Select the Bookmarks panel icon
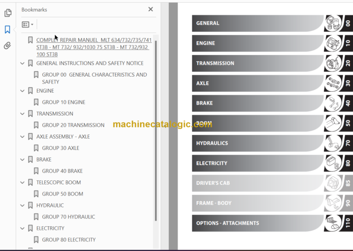 [x=7, y=29]
